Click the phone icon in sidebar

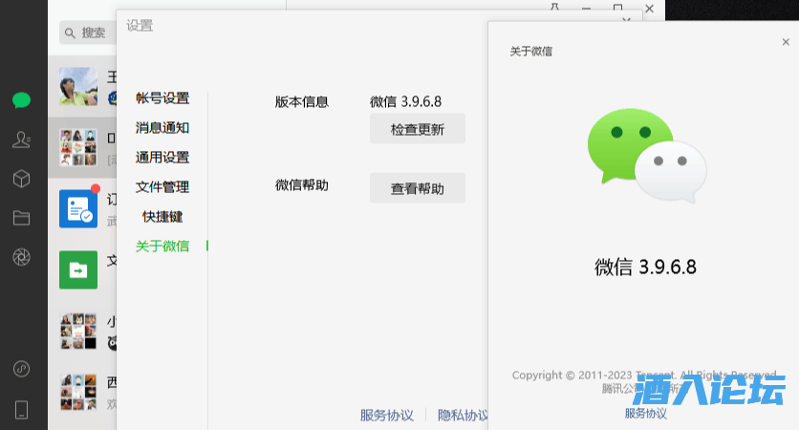pos(21,410)
